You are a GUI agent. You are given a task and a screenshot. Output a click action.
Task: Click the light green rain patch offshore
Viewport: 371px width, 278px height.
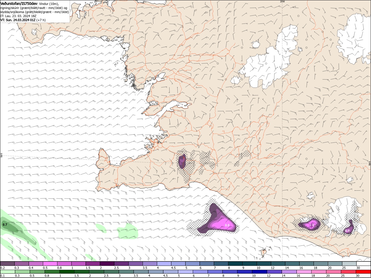point(128,231)
